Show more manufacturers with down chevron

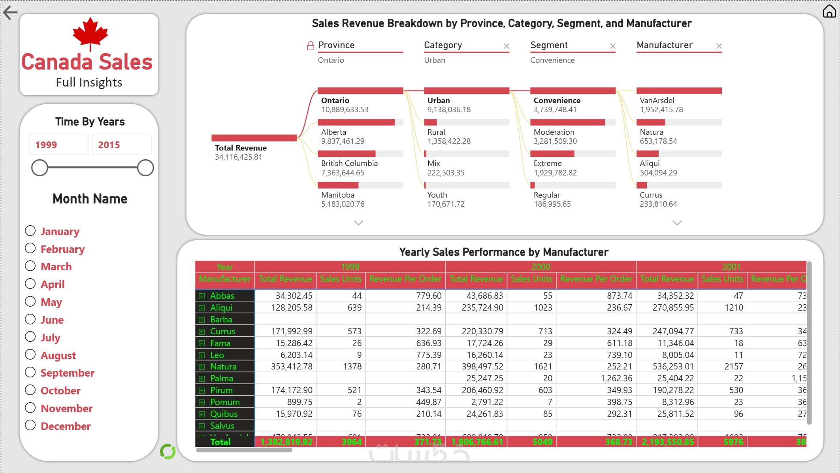677,223
